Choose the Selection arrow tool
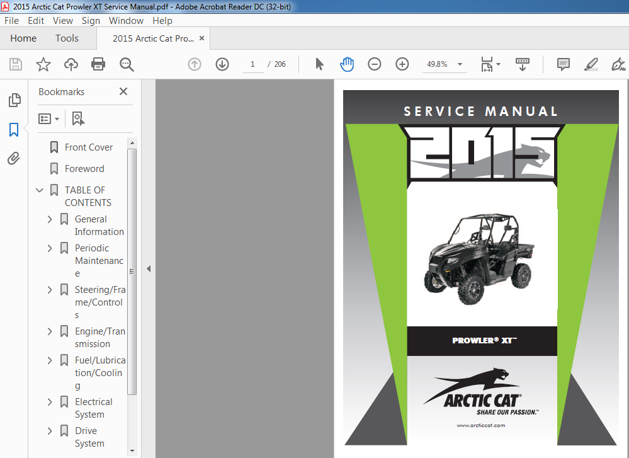 [319, 64]
